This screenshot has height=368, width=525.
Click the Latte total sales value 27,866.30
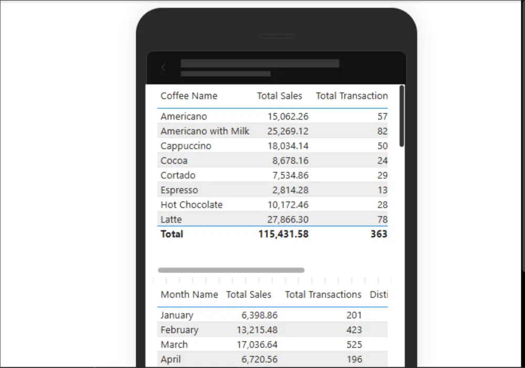pos(288,219)
